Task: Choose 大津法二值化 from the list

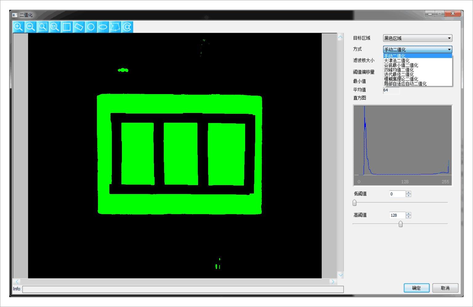Action: tap(397, 61)
